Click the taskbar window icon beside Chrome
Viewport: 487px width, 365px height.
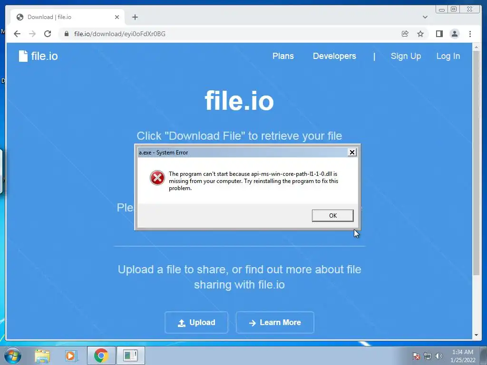pos(130,355)
